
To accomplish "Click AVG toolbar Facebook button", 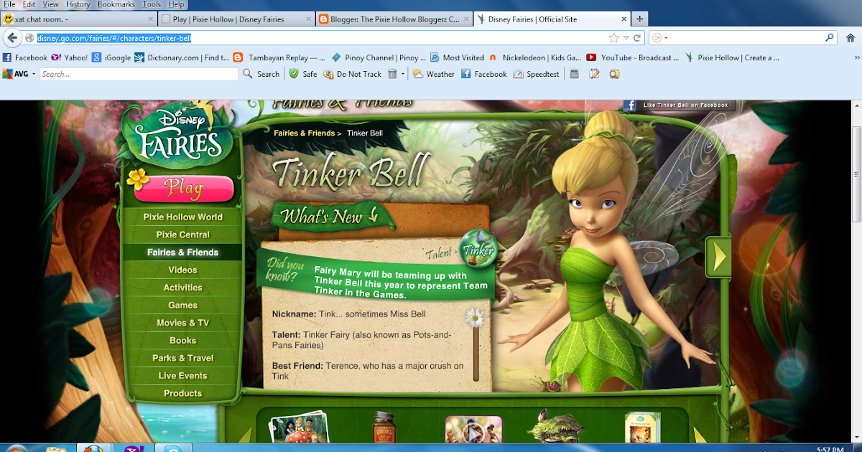I will [x=484, y=74].
